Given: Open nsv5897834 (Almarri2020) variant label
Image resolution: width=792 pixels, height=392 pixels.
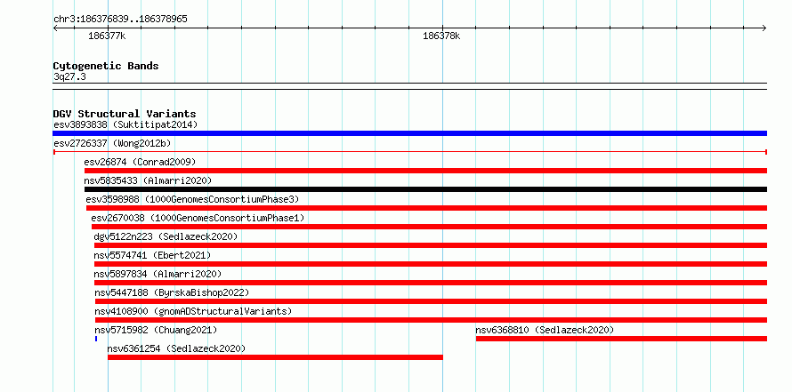Looking at the screenshot, I should 158,274.
